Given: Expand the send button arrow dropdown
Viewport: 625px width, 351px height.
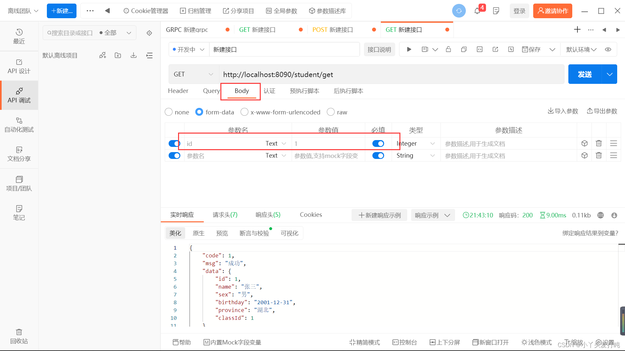Looking at the screenshot, I should 609,74.
